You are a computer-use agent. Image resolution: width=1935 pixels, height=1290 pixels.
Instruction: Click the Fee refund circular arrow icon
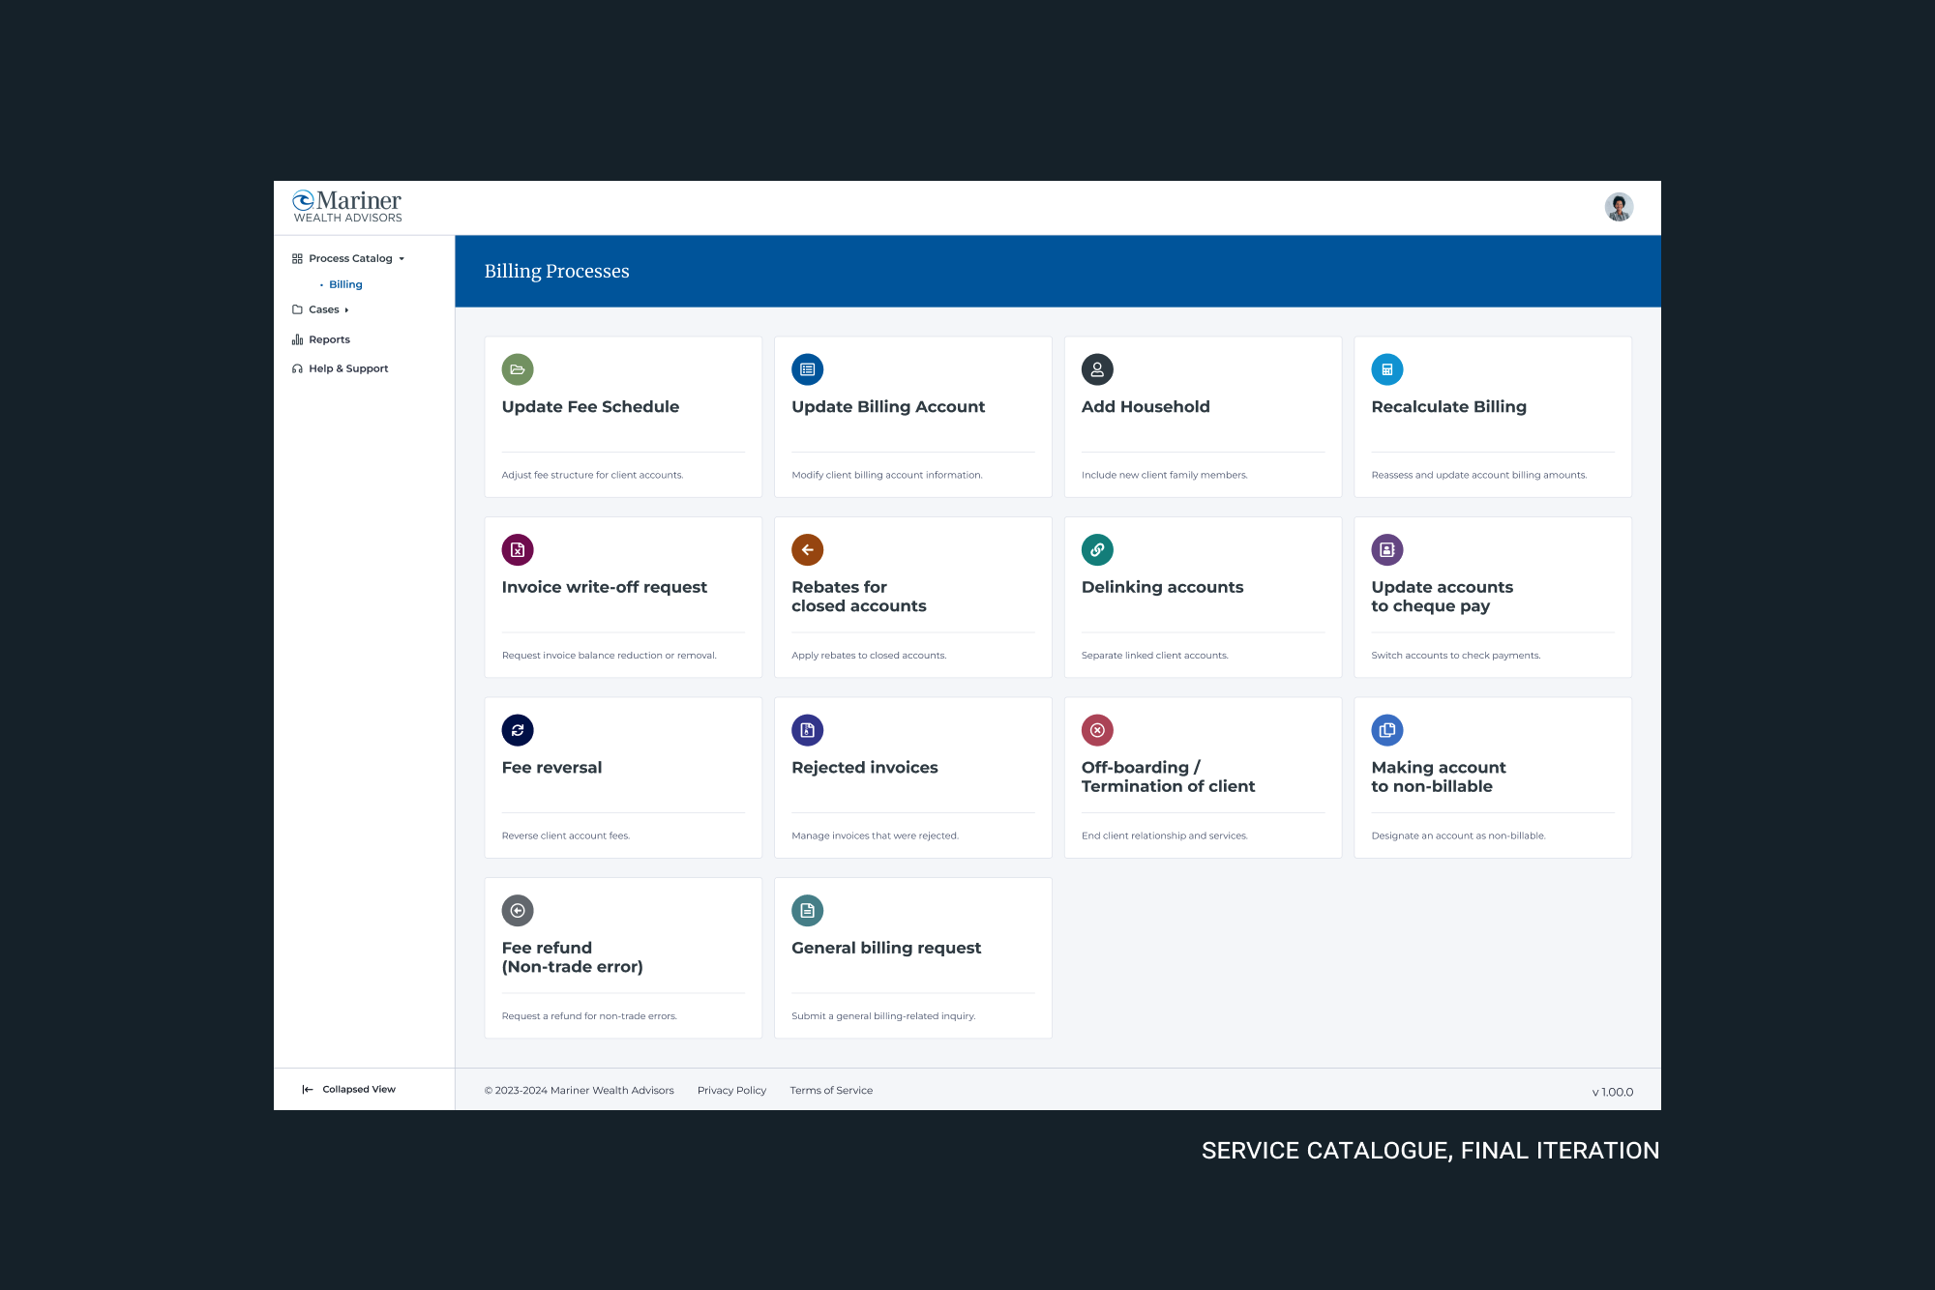coord(518,910)
